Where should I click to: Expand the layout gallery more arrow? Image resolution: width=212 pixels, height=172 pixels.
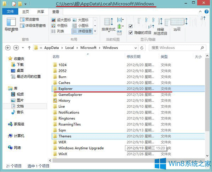(x=95, y=31)
